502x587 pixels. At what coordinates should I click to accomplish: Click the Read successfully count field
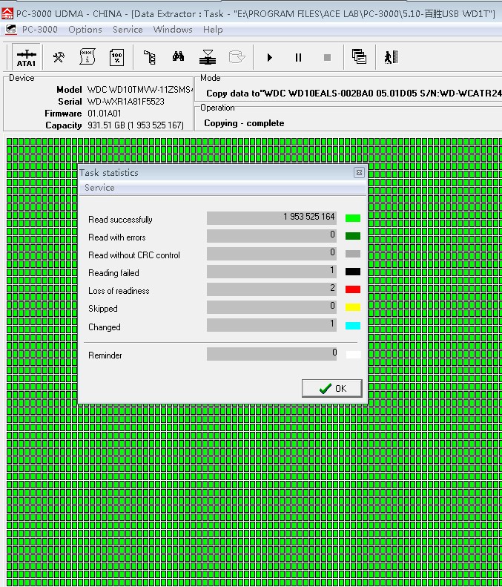tap(271, 218)
